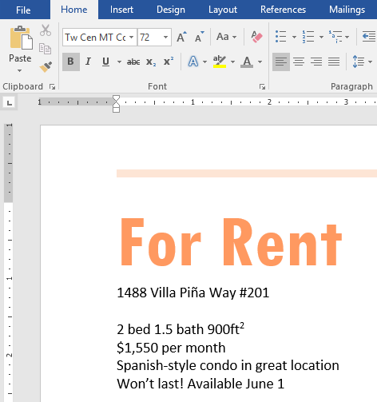Apply yellow text highlight color
The width and height of the screenshot is (377, 402).
pos(220,62)
